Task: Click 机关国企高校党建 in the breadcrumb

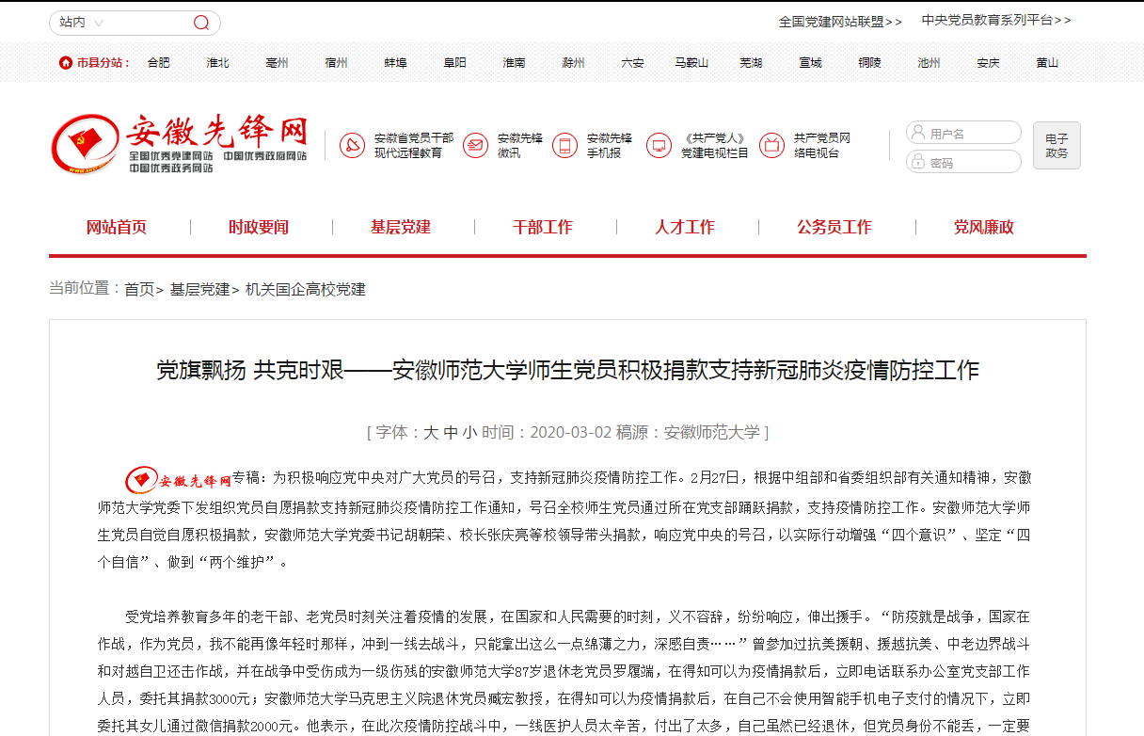Action: point(306,289)
